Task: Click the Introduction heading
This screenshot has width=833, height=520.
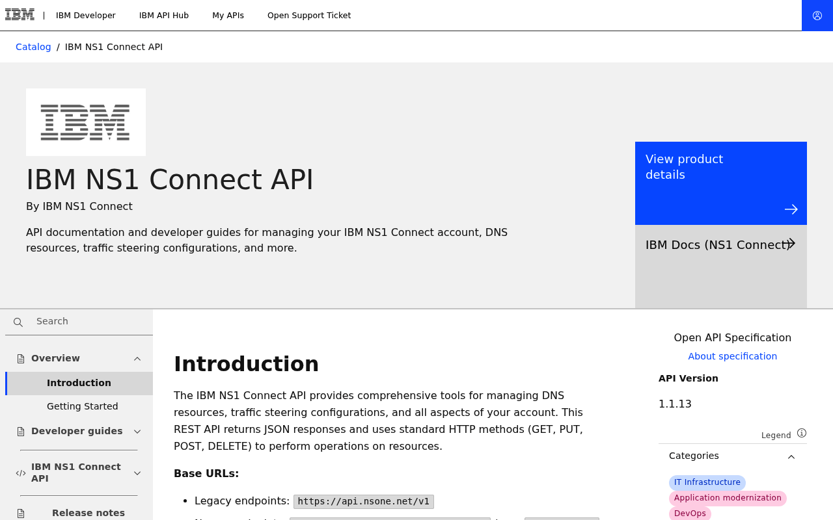Action: (x=246, y=364)
